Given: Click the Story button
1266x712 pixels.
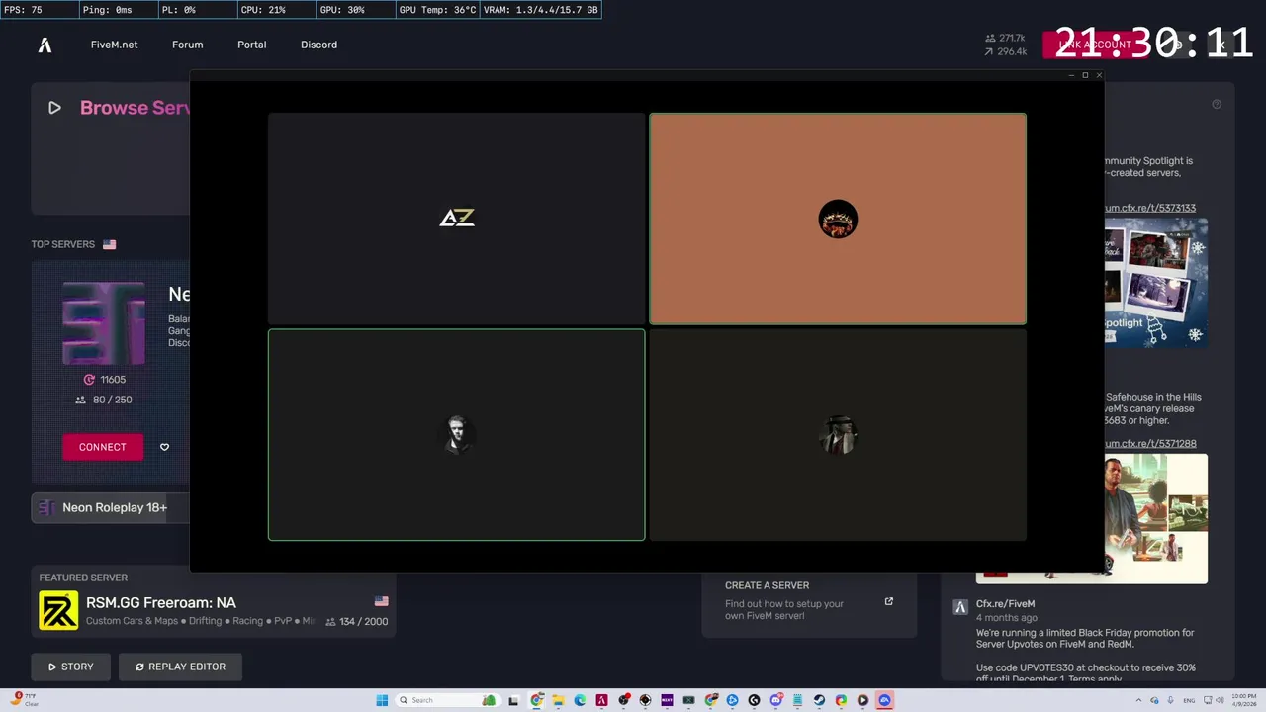Looking at the screenshot, I should coord(71,667).
